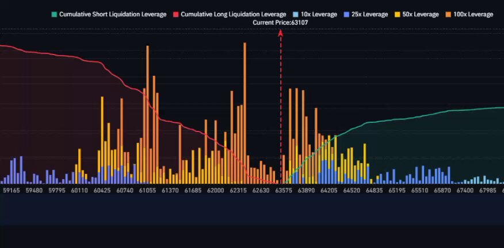Viewport: 504px width, 248px height.
Task: Toggle the Cumulative Short Liquidation Leverage legend
Action: pyautogui.click(x=109, y=14)
